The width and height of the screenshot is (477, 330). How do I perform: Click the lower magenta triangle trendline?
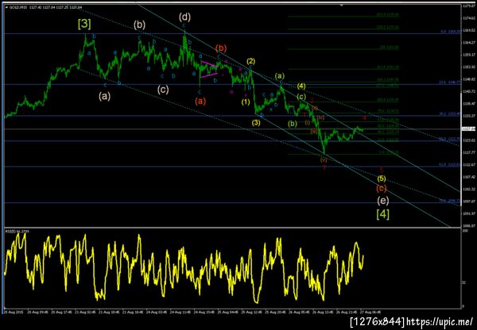[209, 75]
